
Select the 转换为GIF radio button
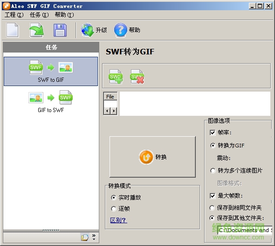(213, 146)
